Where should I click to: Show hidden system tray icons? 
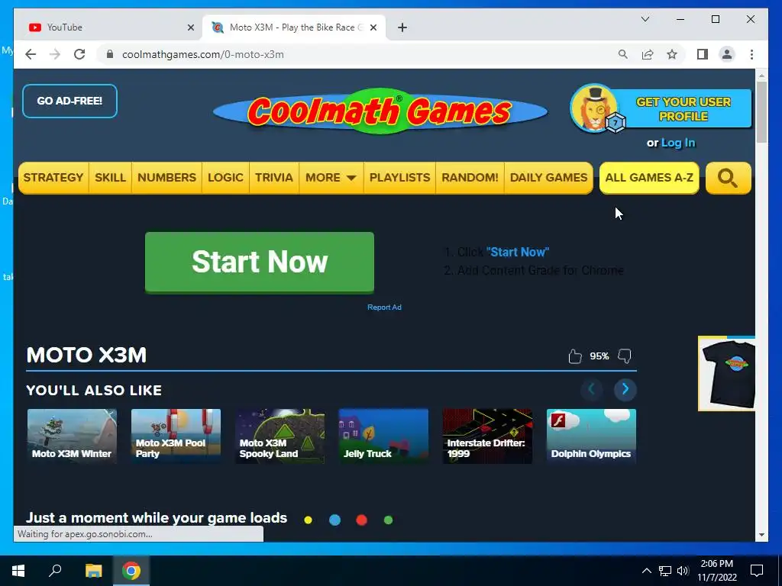646,571
